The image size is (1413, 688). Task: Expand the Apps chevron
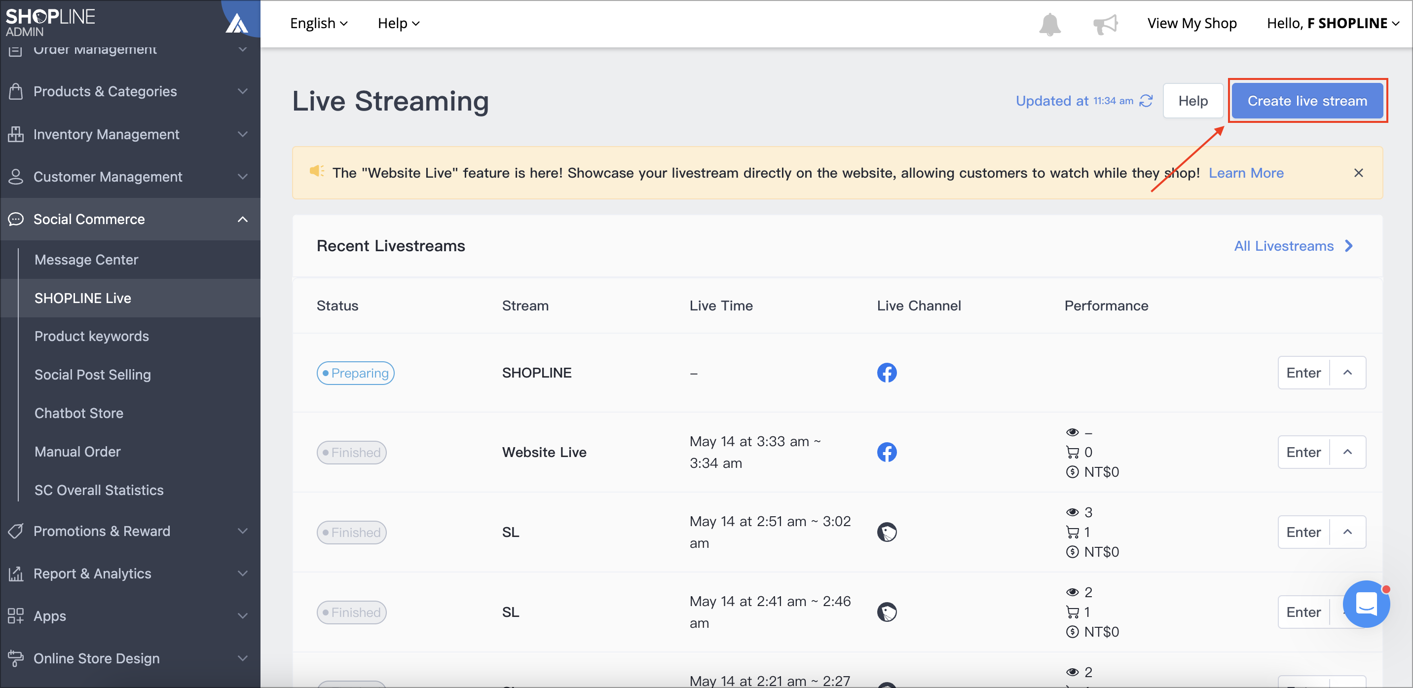coord(242,615)
